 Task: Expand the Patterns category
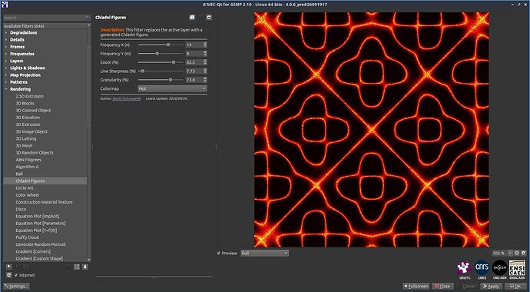pyautogui.click(x=6, y=82)
